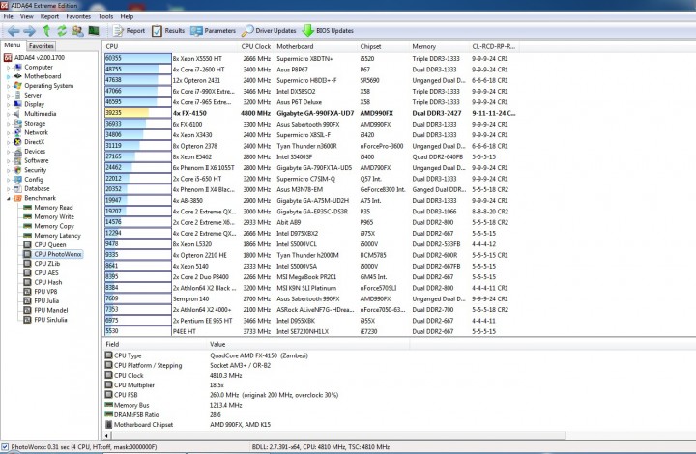
Task: Select the Devices tree item
Action: pyautogui.click(x=35, y=152)
